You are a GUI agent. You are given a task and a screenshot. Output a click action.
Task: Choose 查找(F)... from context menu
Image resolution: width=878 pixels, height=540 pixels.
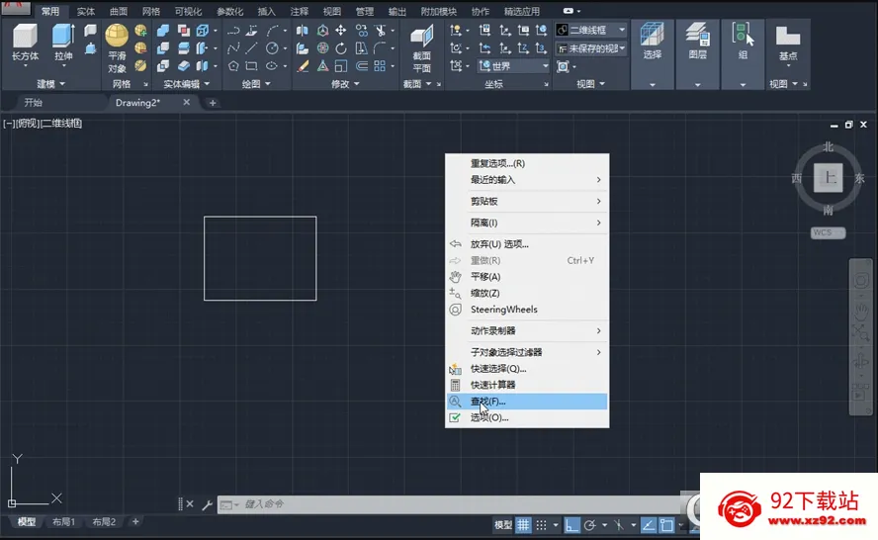[527, 402]
